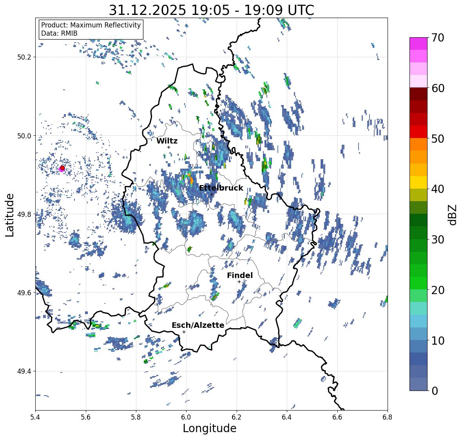Screen dimensions: 462x438
Task: Click the yellow colorbar segment just above 40
Action: coord(419,182)
